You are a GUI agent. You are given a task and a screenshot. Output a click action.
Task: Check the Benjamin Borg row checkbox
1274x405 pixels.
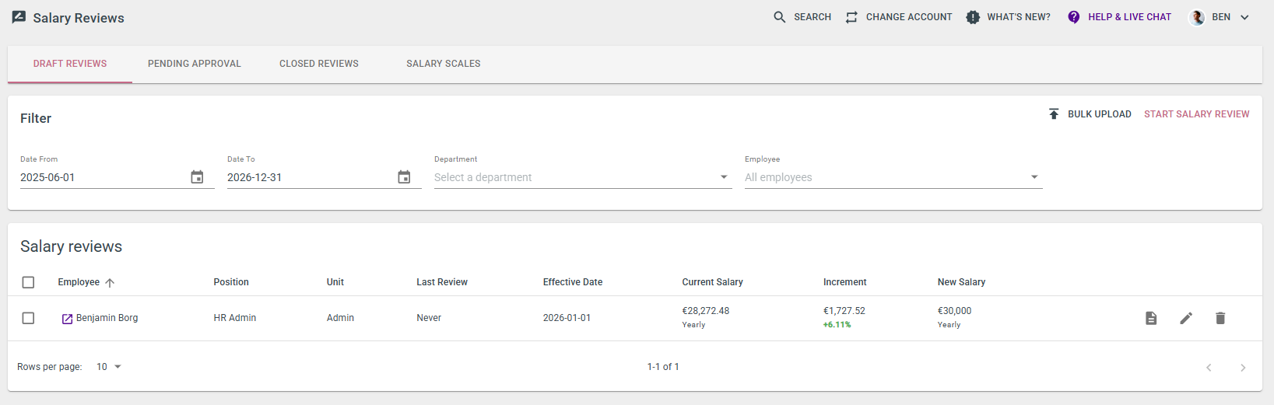[28, 318]
